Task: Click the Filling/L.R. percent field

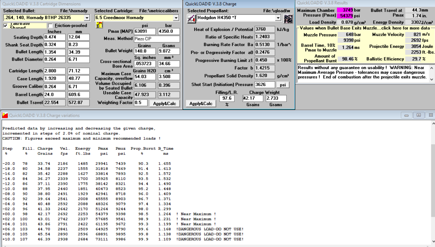Action: pos(227,98)
